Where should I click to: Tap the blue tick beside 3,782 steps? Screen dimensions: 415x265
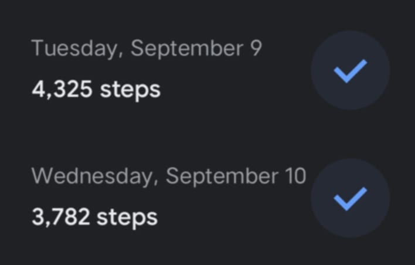pos(350,198)
